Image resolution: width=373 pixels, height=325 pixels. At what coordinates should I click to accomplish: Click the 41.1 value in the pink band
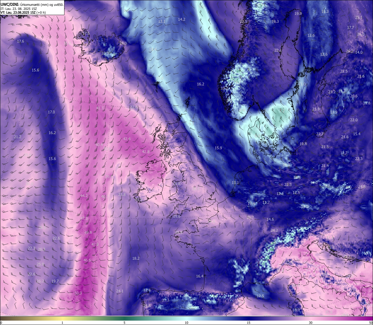[100, 108]
